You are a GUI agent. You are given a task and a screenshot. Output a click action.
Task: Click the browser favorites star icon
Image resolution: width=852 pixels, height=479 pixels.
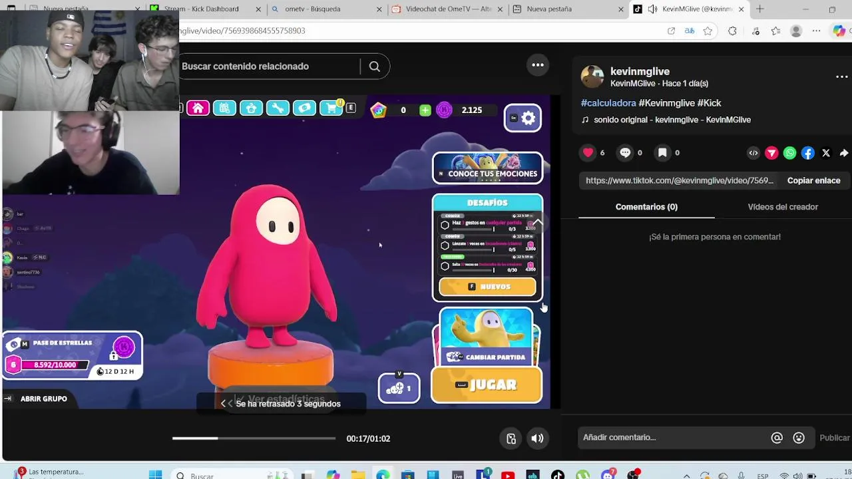click(x=708, y=31)
